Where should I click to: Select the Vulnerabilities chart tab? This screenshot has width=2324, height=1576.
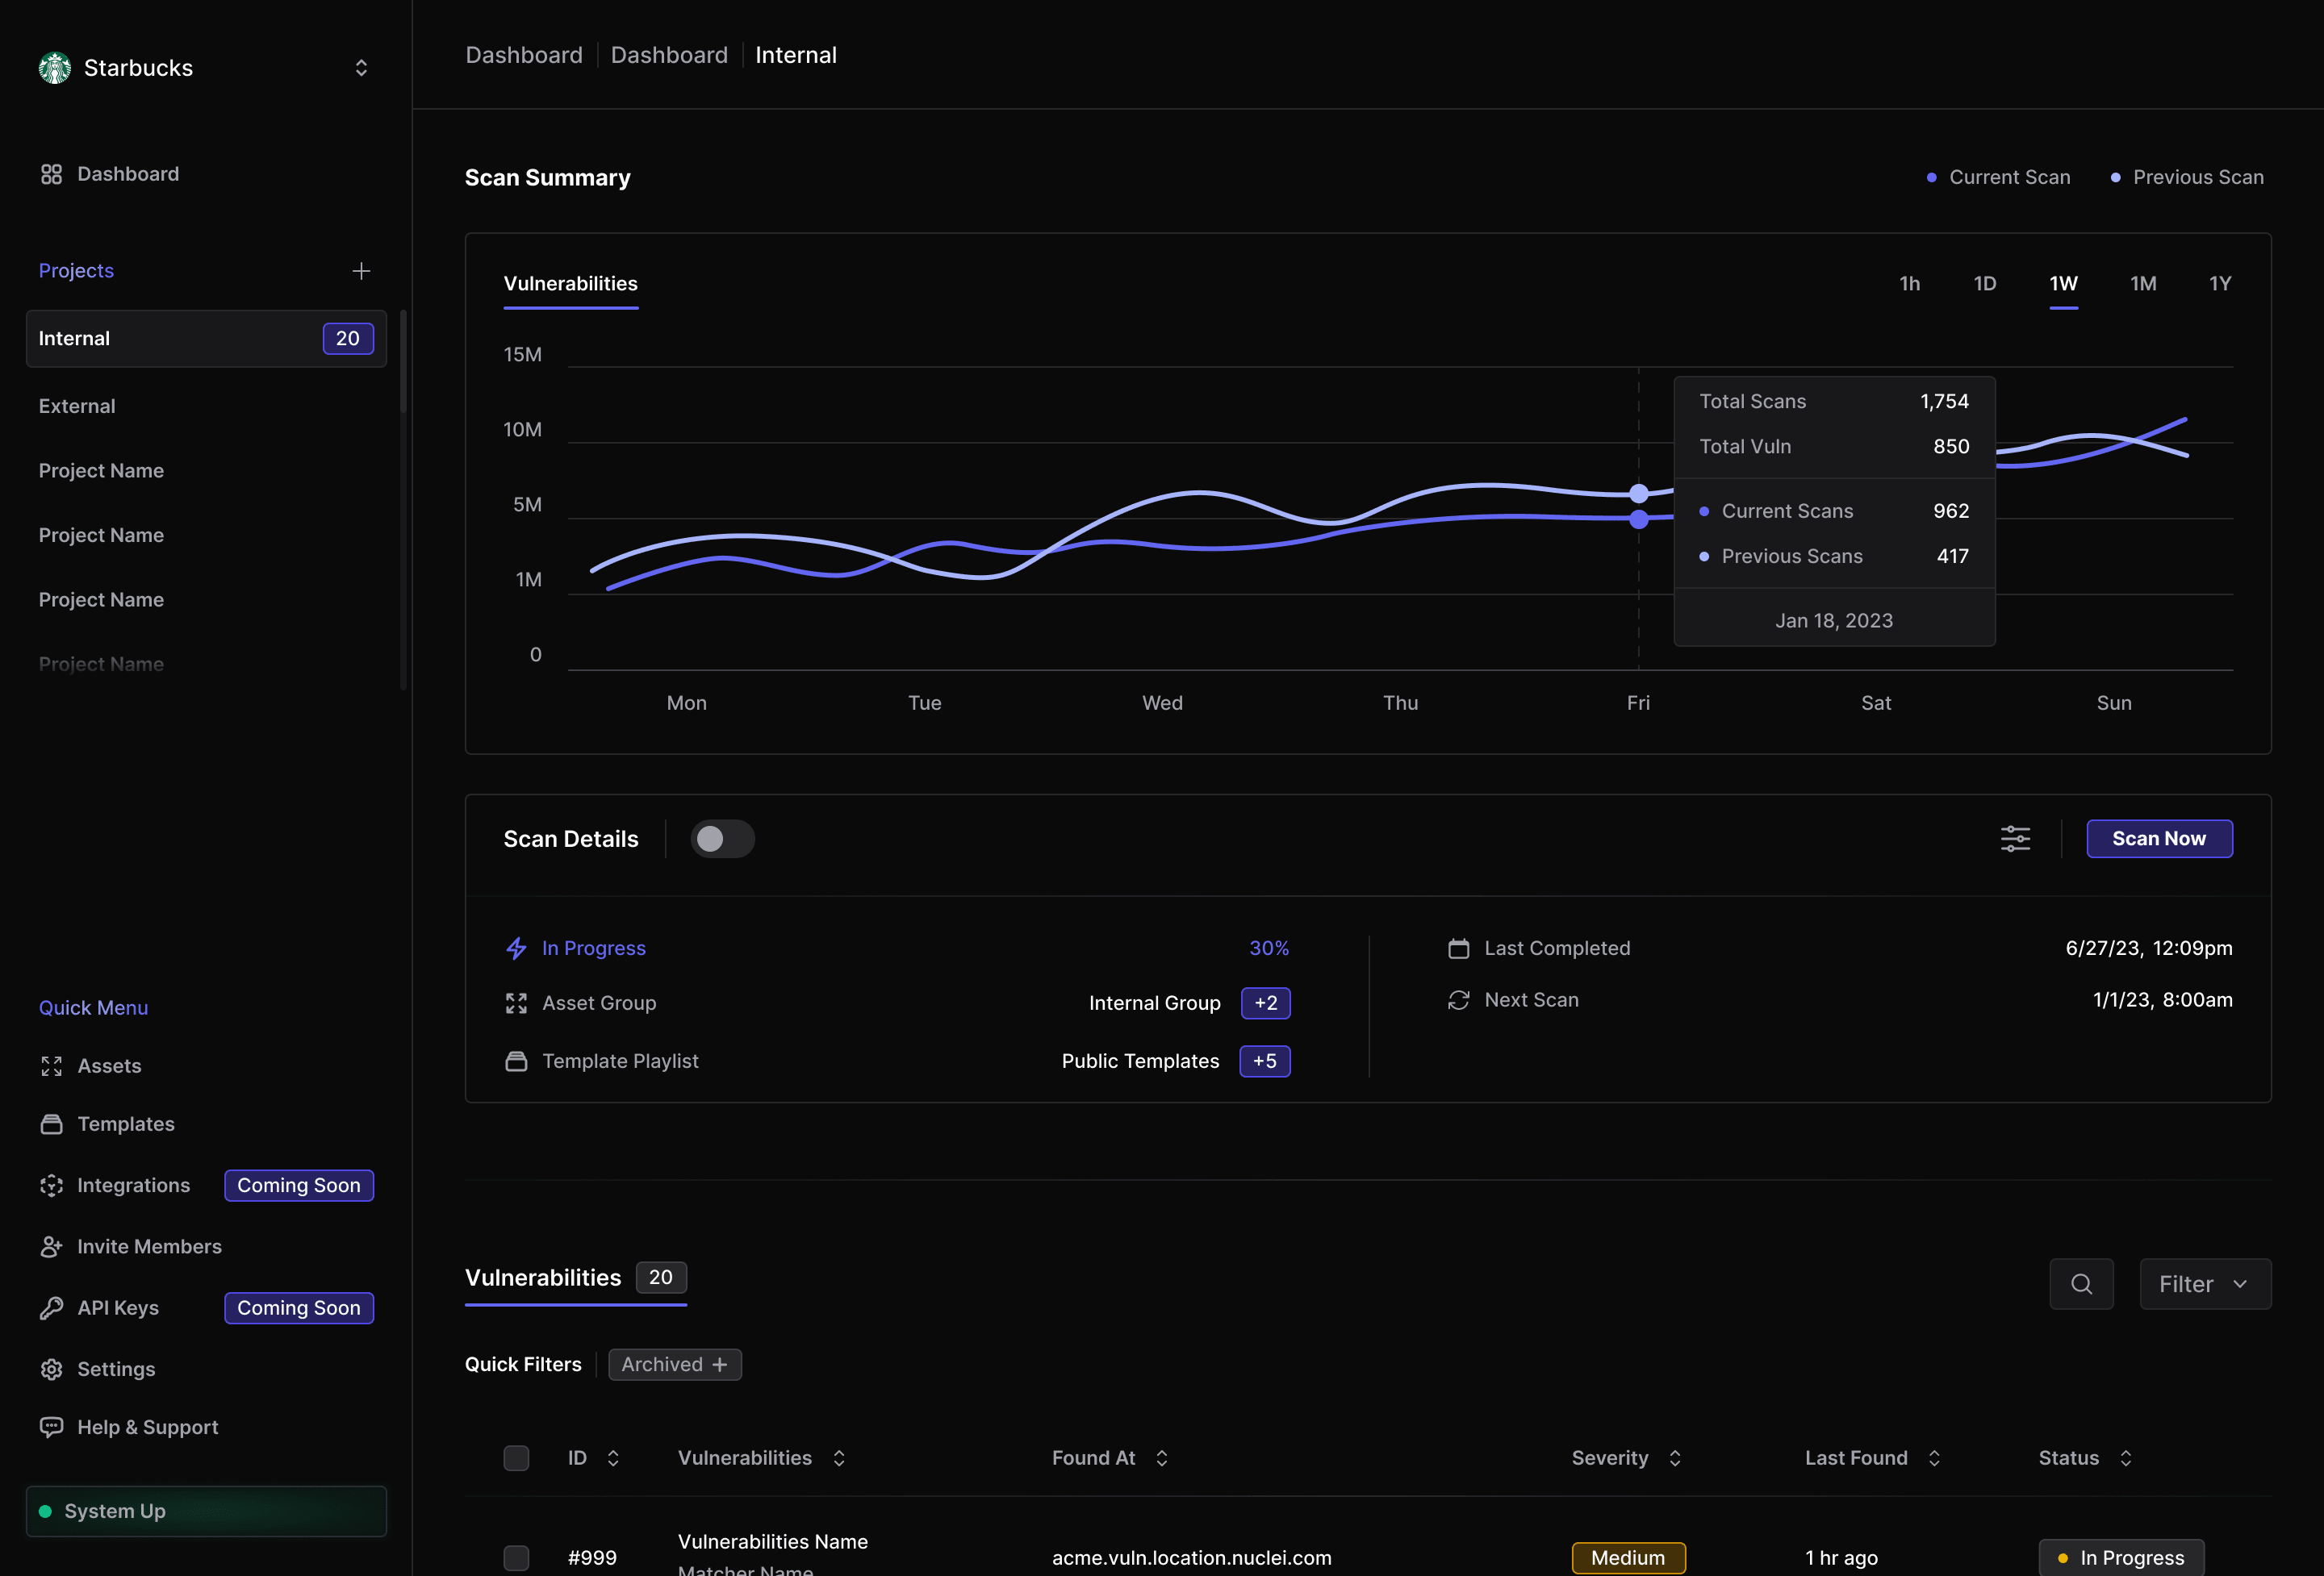pyautogui.click(x=571, y=284)
